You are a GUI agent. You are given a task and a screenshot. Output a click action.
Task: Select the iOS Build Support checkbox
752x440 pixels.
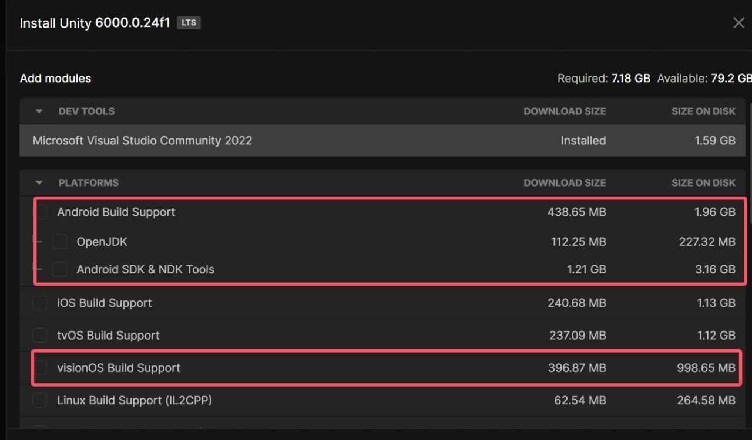click(40, 303)
